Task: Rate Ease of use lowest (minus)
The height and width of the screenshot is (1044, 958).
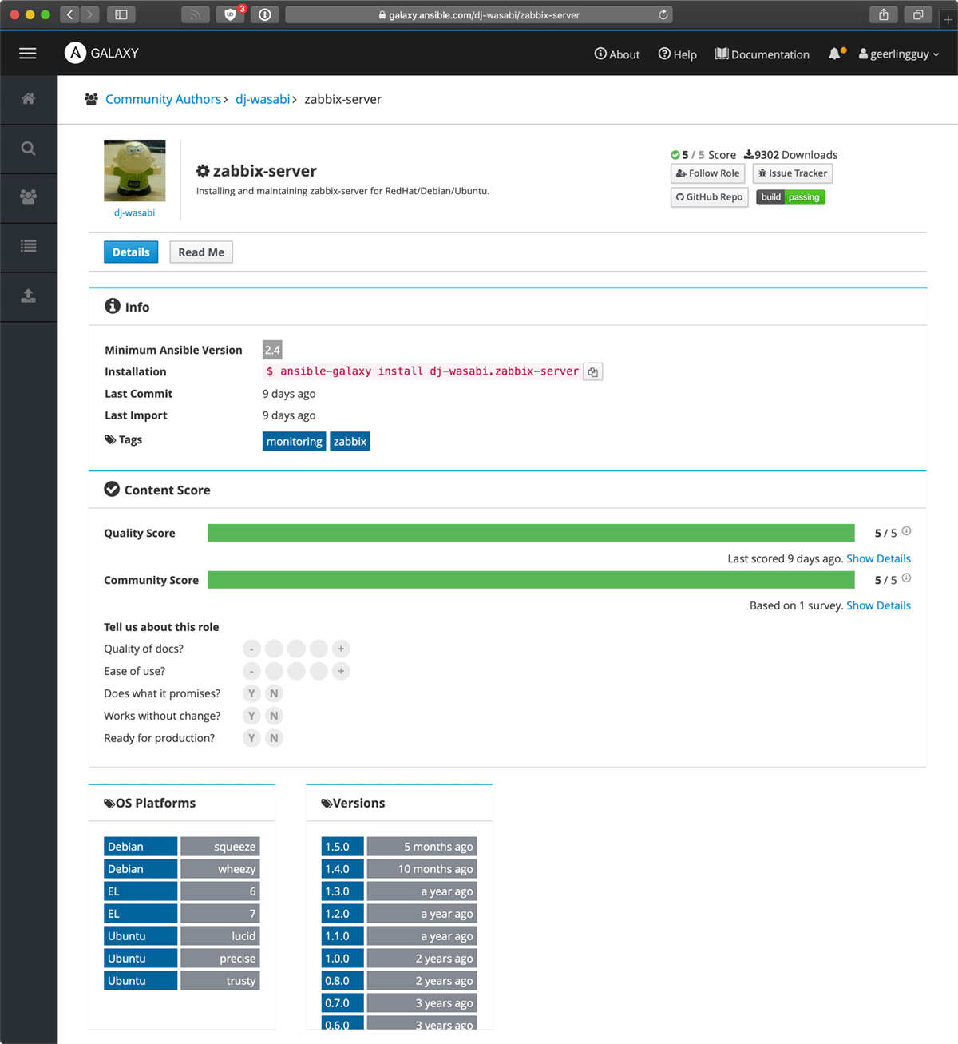Action: click(251, 671)
